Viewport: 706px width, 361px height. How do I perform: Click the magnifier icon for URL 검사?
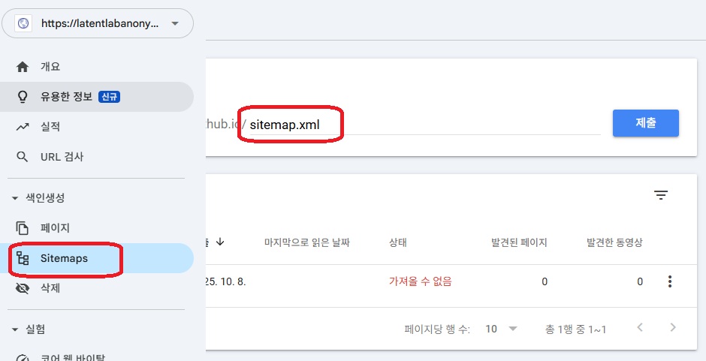pos(23,157)
